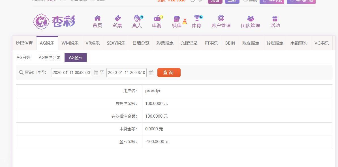Image resolution: width=338 pixels, height=167 pixels.
Task: Open 真人 live casino icon
Action: 137,19
